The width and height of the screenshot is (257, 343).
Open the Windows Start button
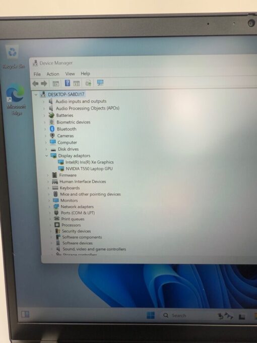click(x=151, y=315)
